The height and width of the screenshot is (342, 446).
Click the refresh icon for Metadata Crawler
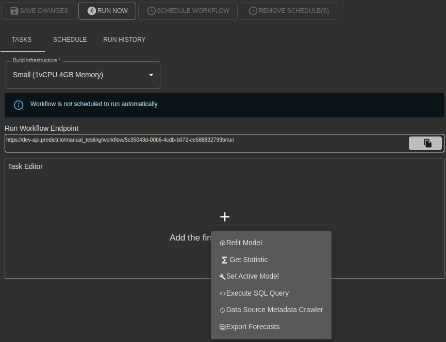(222, 310)
